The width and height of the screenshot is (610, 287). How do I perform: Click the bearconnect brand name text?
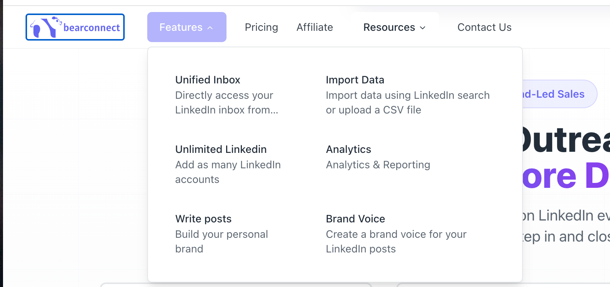pyautogui.click(x=92, y=27)
